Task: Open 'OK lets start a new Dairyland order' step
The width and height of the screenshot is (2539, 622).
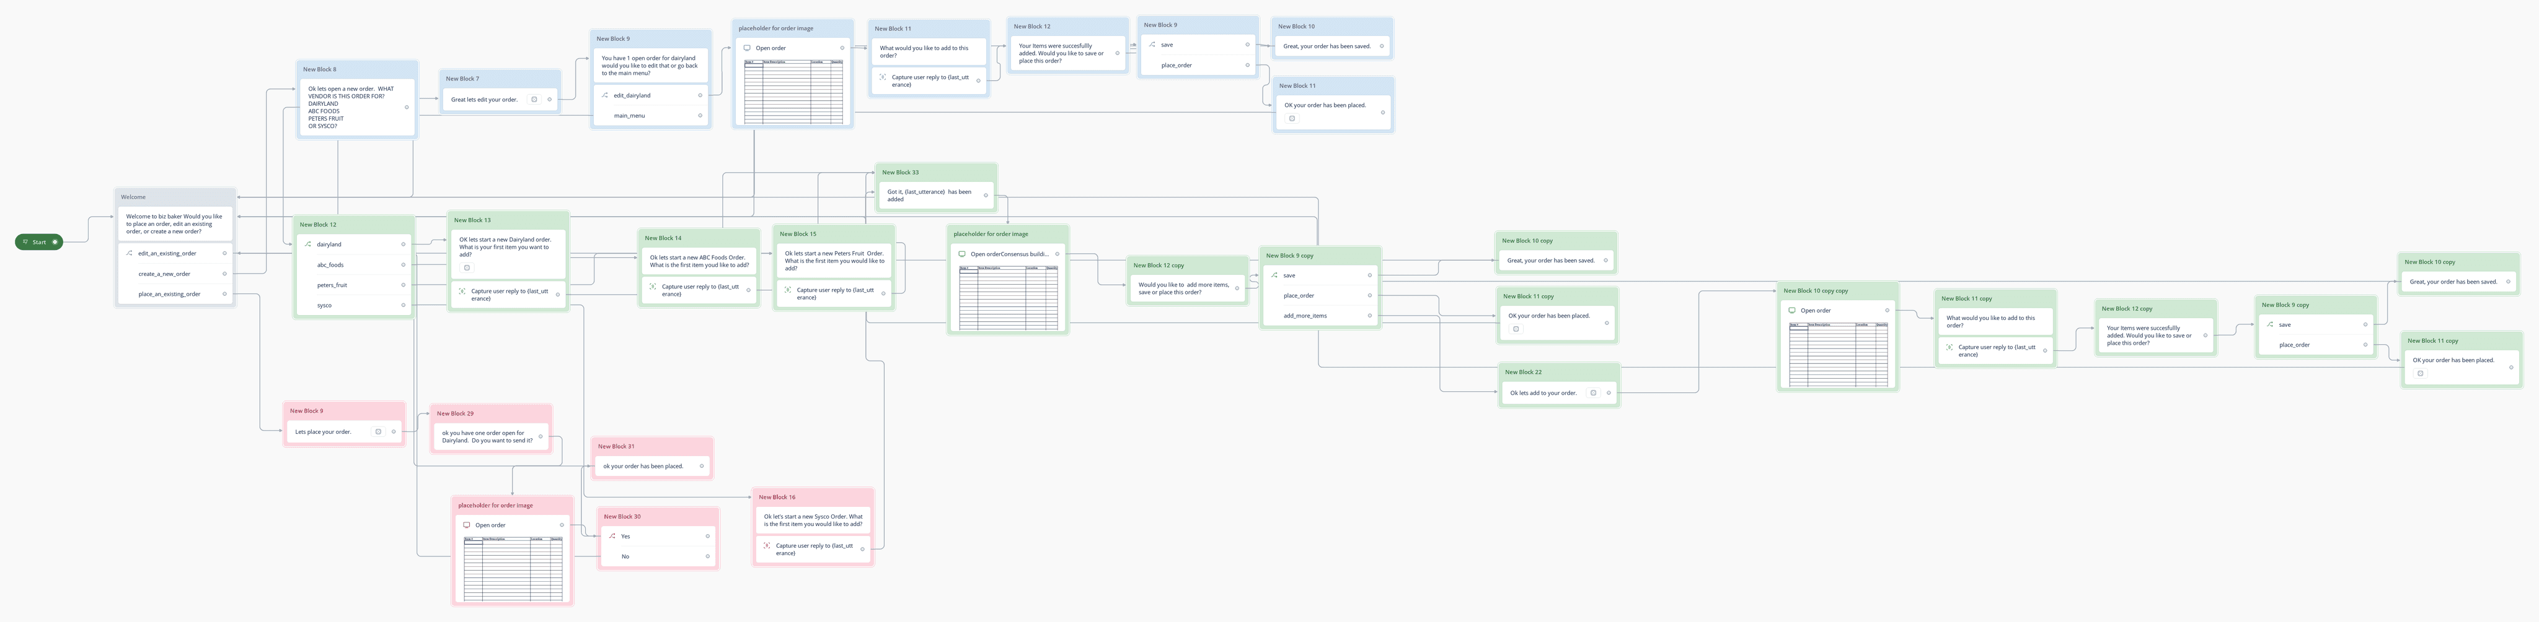Action: (x=508, y=254)
